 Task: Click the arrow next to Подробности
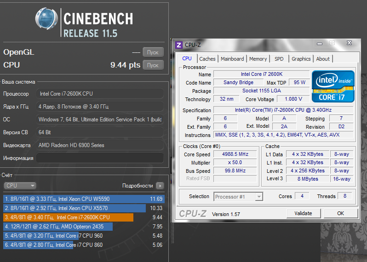click(x=160, y=186)
